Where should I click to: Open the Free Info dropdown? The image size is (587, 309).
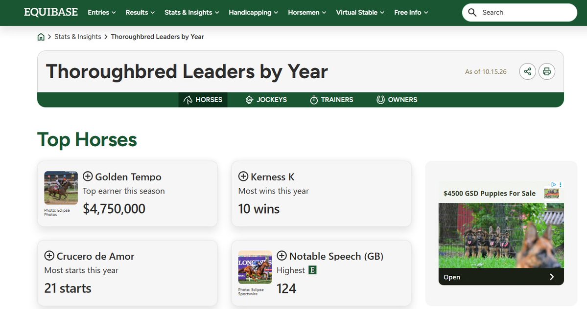pos(411,12)
